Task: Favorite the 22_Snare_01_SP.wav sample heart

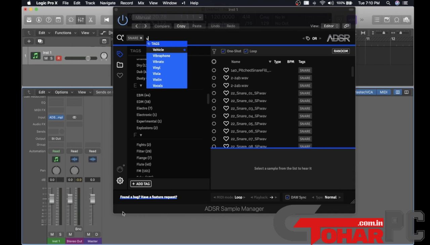Action: (226, 93)
